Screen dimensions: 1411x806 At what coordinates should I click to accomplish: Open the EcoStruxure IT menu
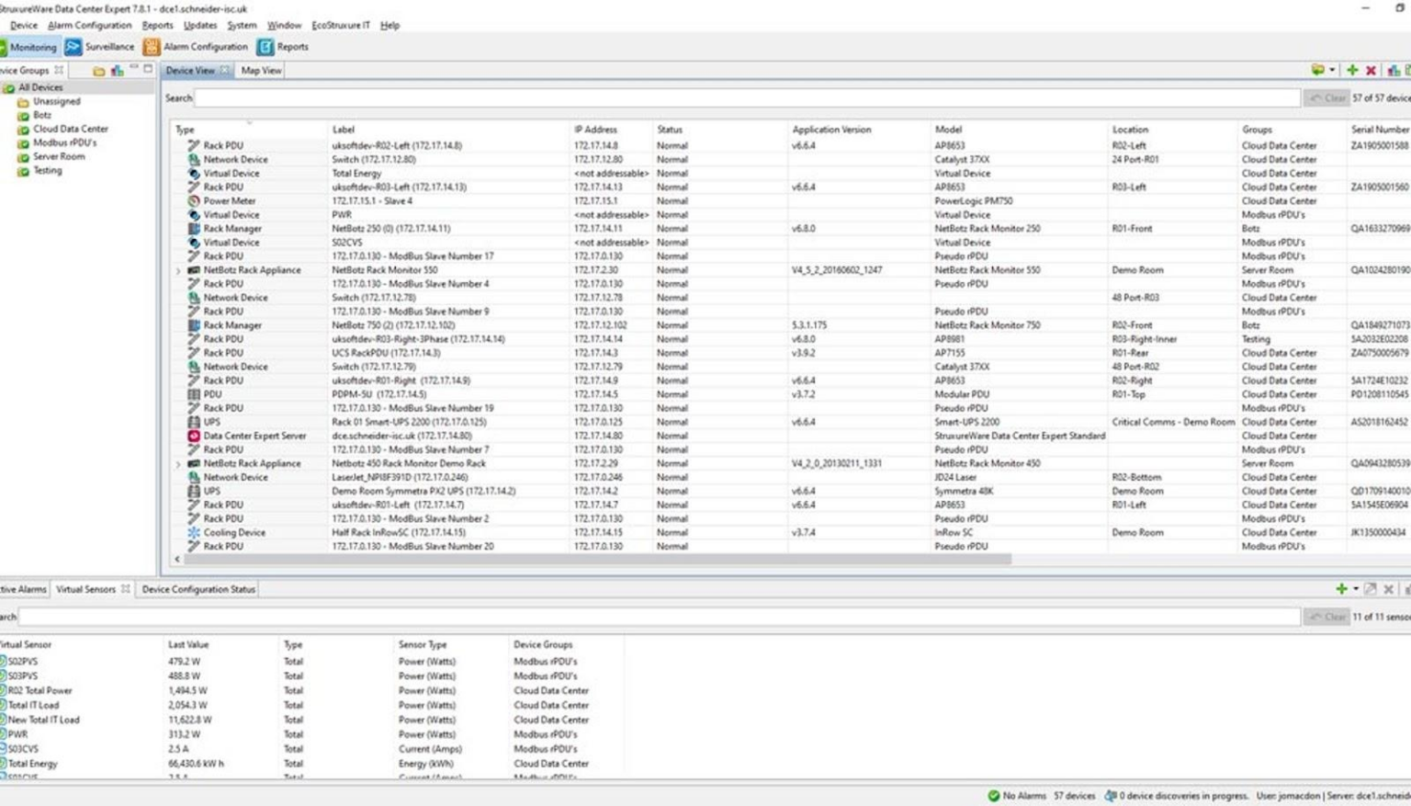coord(339,25)
